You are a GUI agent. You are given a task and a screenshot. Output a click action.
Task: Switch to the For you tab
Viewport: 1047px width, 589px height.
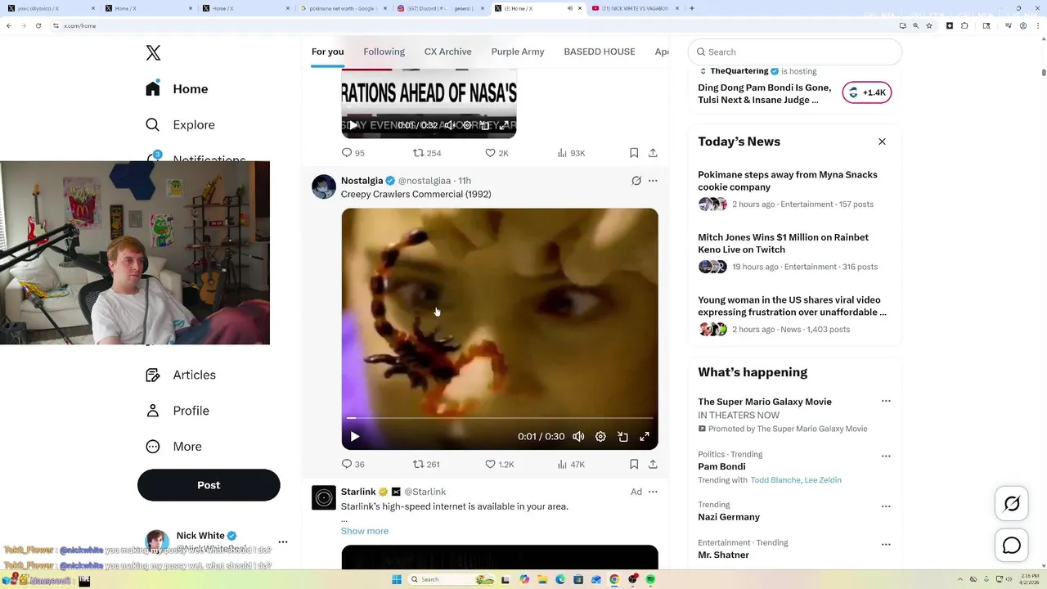pos(327,52)
